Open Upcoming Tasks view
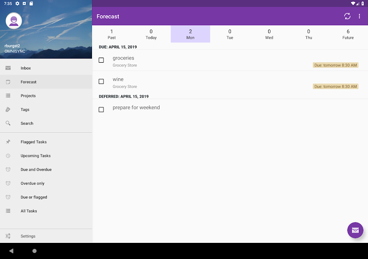 35,156
